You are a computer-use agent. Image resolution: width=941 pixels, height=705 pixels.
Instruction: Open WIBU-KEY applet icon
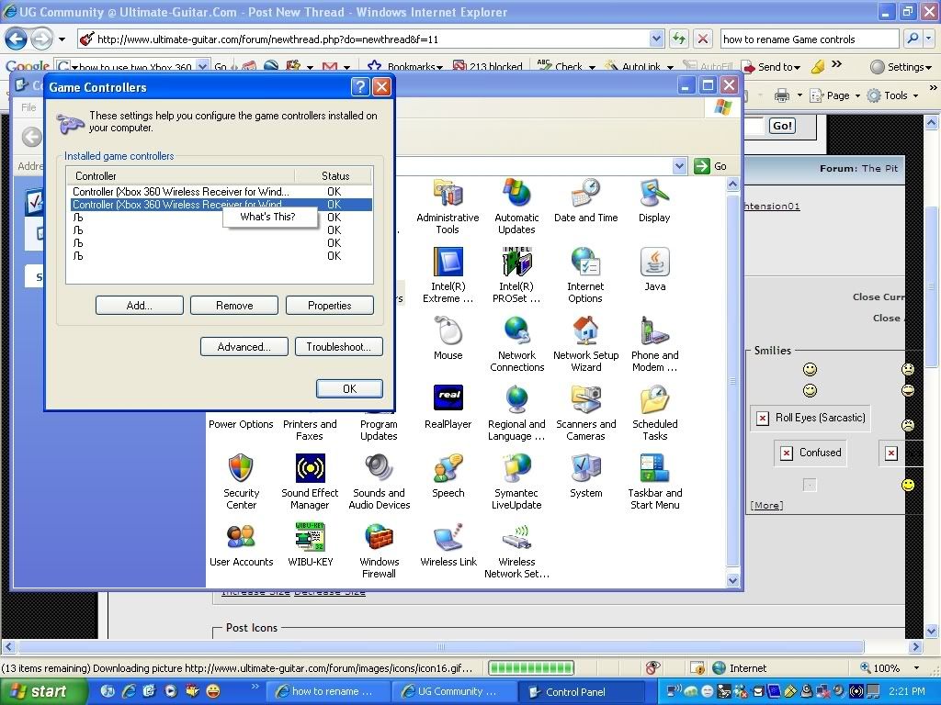coord(310,545)
